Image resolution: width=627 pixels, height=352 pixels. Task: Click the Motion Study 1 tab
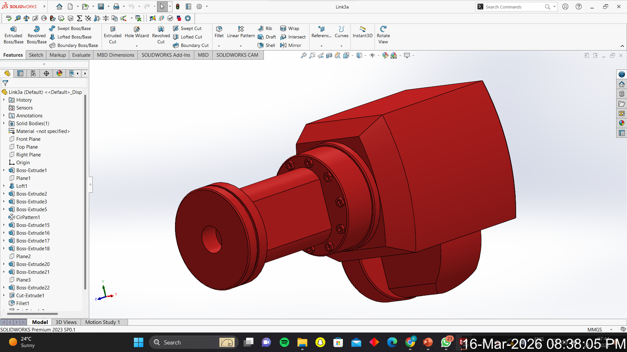coord(103,322)
